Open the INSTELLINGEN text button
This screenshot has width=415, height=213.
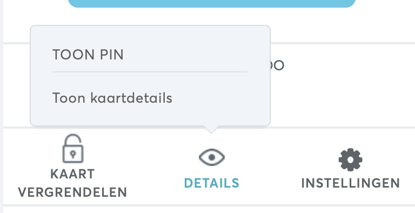pos(350,183)
